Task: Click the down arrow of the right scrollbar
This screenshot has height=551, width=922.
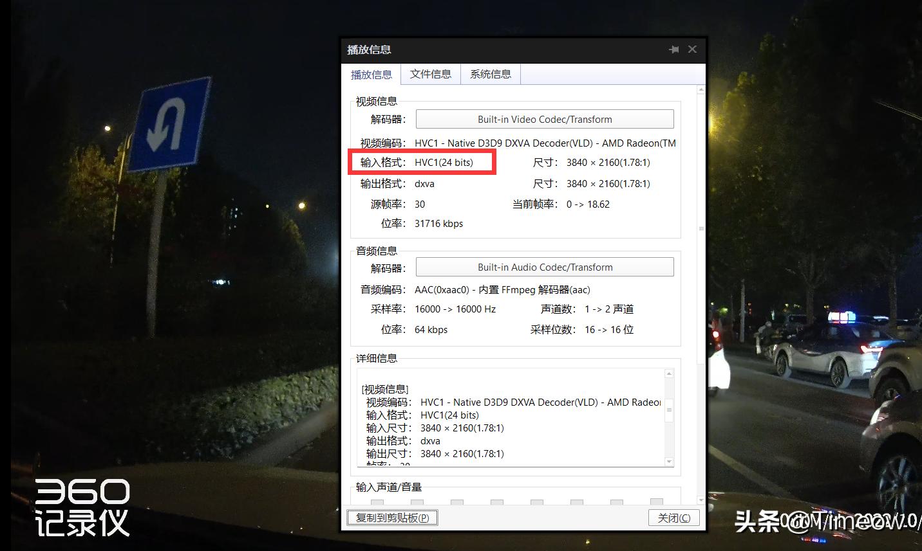Action: coord(701,501)
